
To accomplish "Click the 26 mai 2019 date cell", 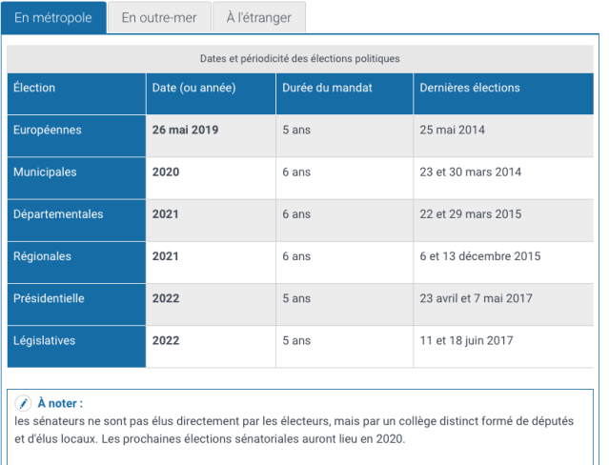I will 185,130.
